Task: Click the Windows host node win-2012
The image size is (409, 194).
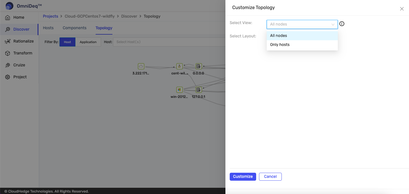Action: (179, 90)
